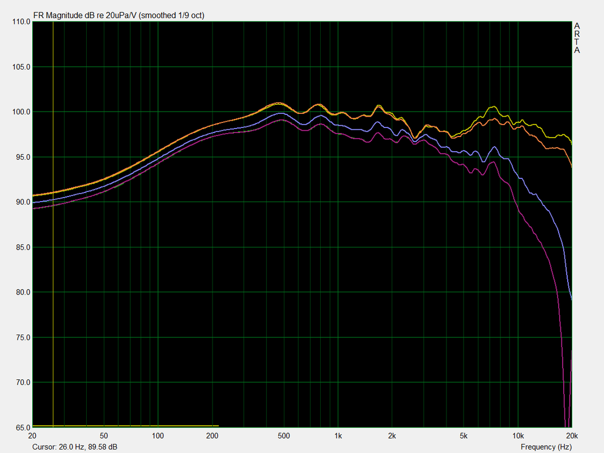Click the yellow vertical cursor line at 26 Hz
Screen dimensions: 604x453
click(53, 224)
